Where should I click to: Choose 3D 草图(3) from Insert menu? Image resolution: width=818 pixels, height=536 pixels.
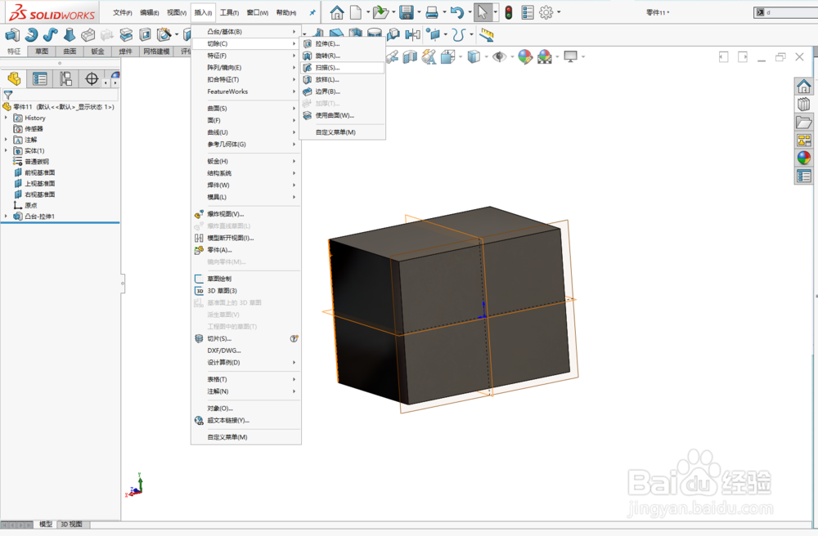[x=245, y=291]
